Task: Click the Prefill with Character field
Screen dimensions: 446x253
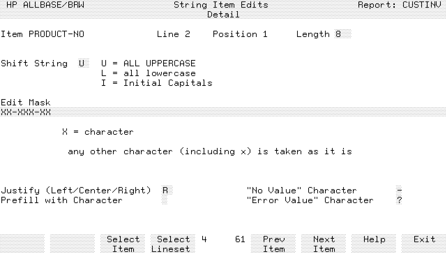Action: tap(165, 200)
